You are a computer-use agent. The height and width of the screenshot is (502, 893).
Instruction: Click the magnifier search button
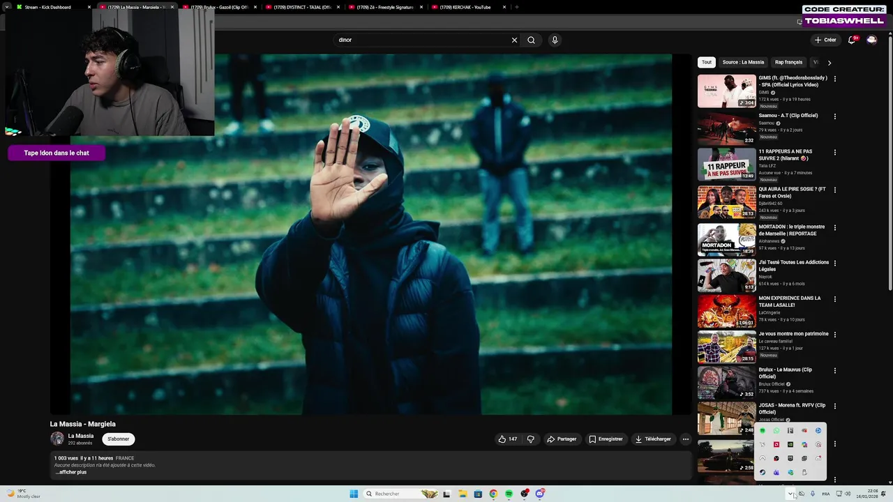[531, 40]
